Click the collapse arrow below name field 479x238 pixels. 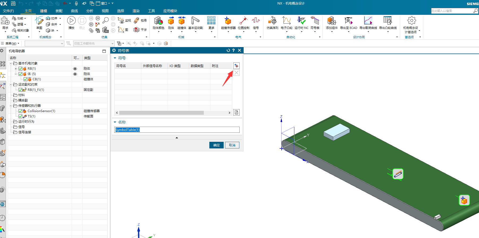coord(177,138)
